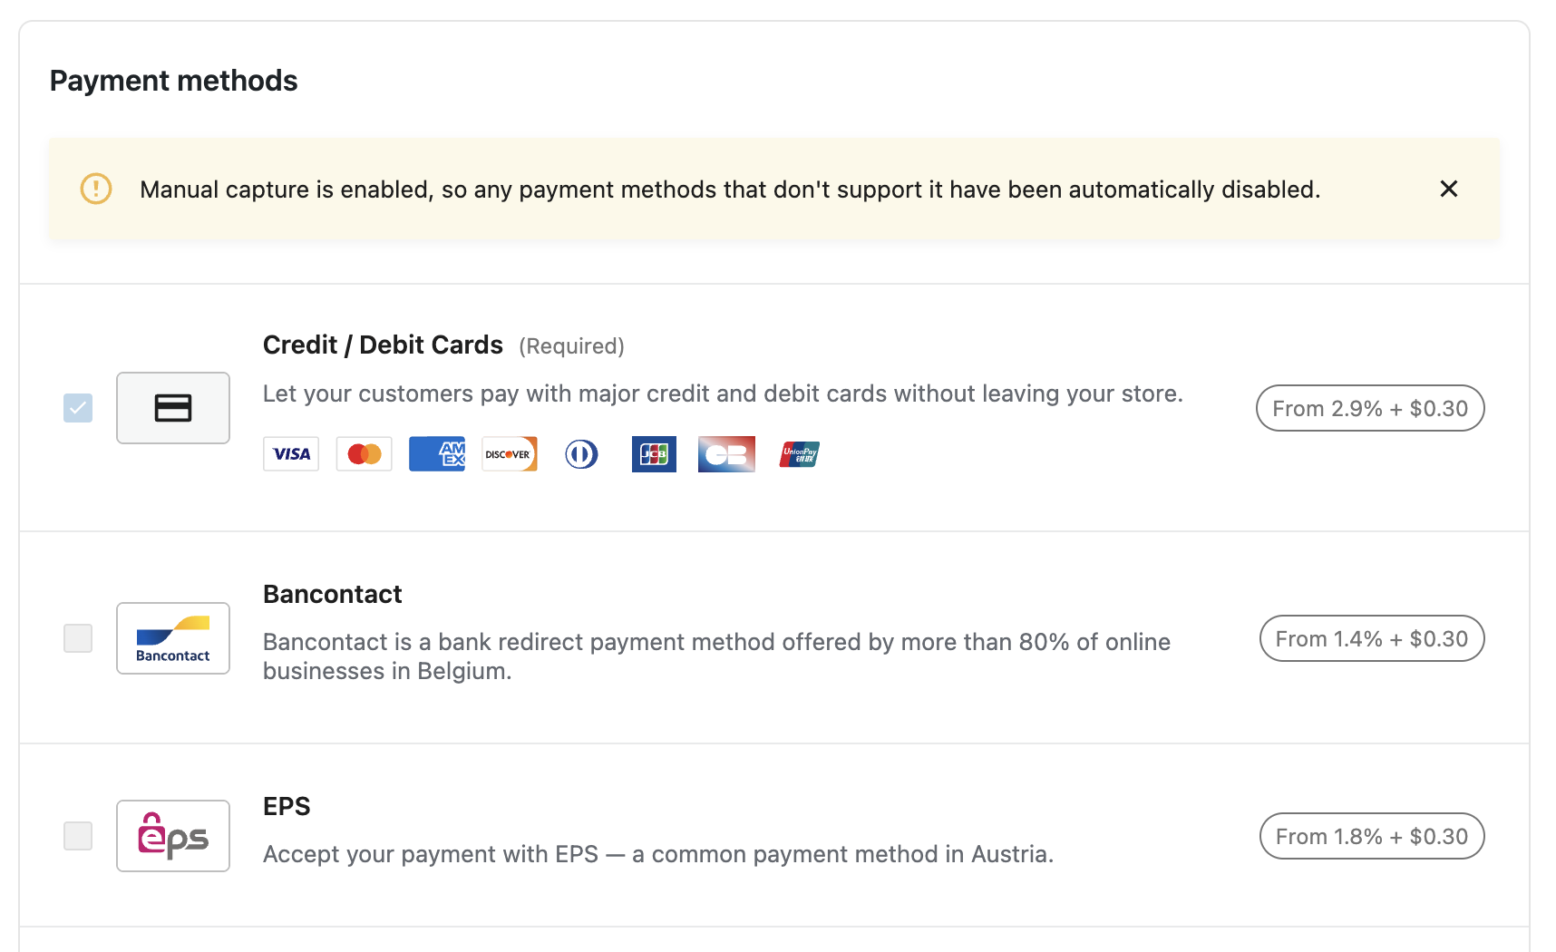
Task: Click the Diners Club card icon
Action: [x=581, y=454]
